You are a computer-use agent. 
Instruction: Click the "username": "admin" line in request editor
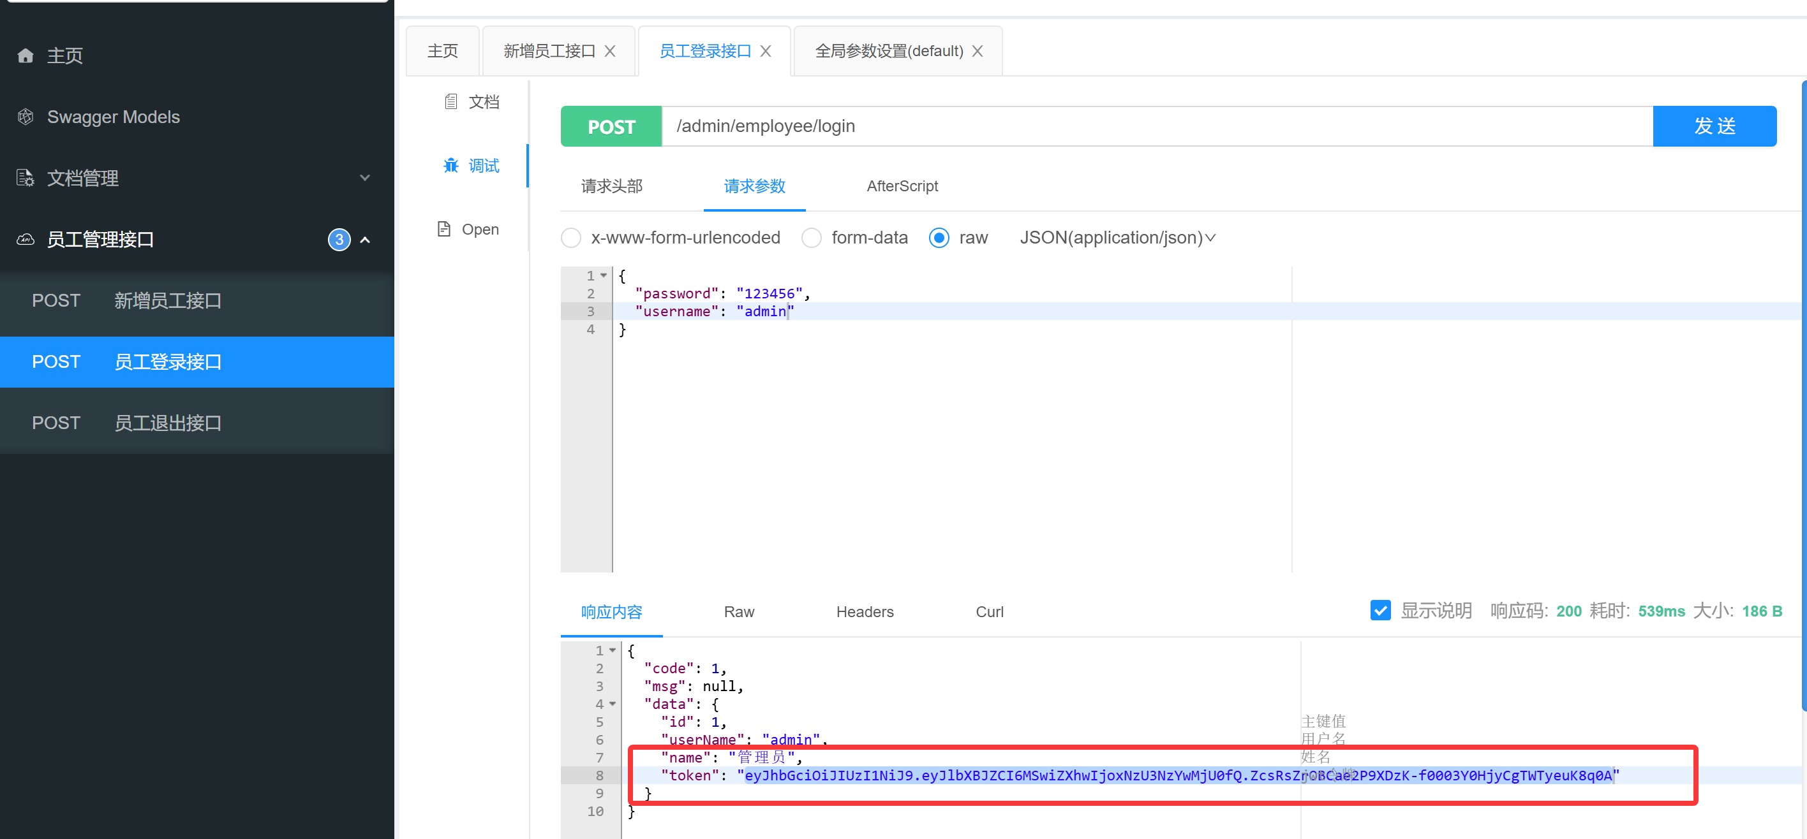click(713, 311)
